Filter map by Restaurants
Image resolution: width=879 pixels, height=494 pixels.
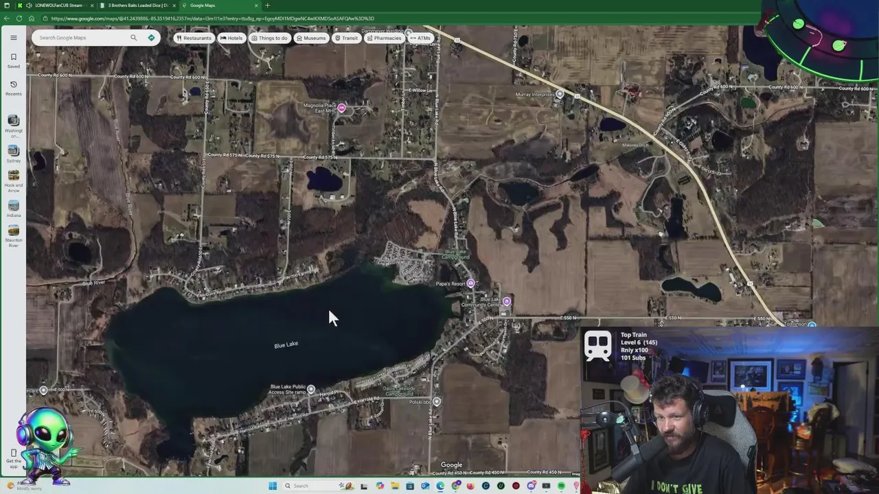pos(194,38)
